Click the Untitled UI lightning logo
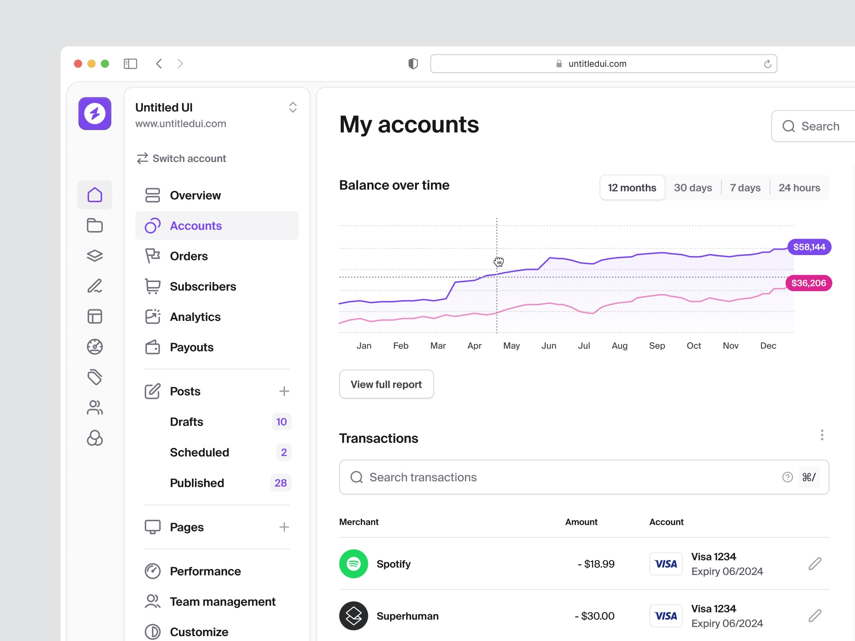Image resolution: width=855 pixels, height=641 pixels. [94, 114]
